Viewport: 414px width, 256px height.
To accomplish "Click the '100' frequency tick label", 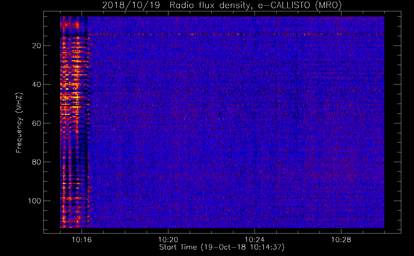I will 35,201.
